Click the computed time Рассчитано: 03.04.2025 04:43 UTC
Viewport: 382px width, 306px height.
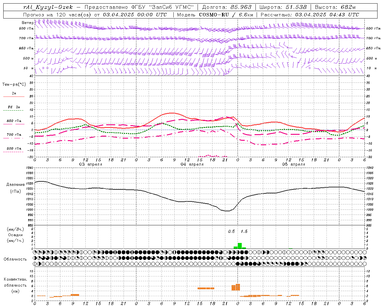coord(310,15)
